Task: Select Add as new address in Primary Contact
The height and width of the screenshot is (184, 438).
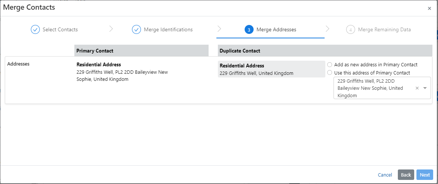Action: click(x=329, y=64)
